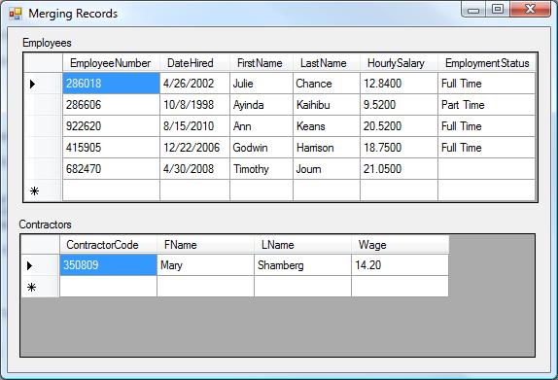The image size is (558, 380).
Task: Click Employees grid top-left select-all header
Action: (43, 63)
